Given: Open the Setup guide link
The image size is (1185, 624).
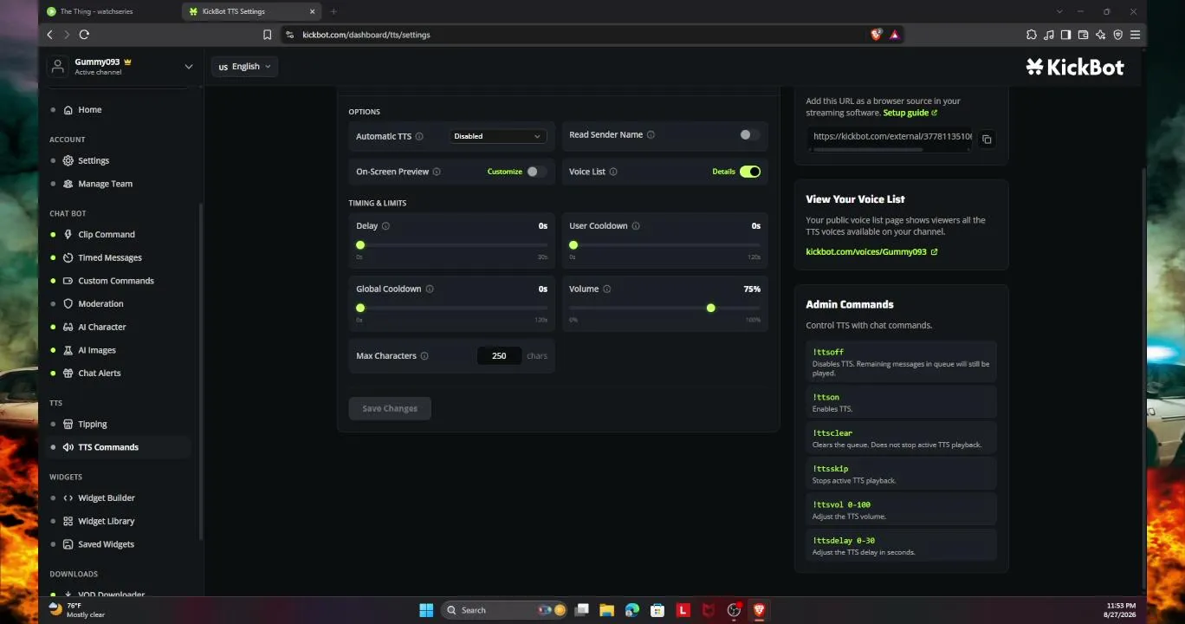Looking at the screenshot, I should click(910, 113).
